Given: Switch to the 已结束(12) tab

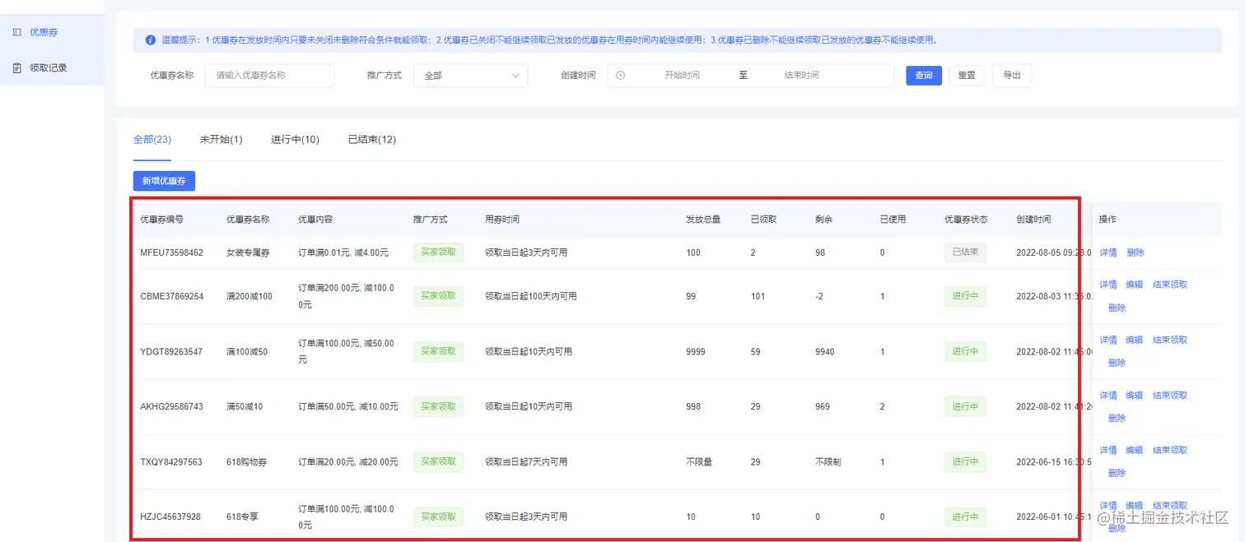Looking at the screenshot, I should (372, 140).
